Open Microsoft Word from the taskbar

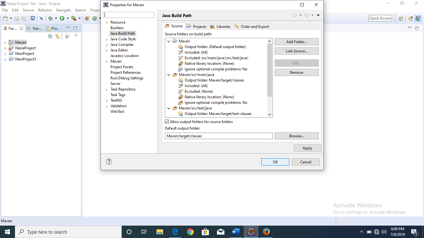(236, 232)
